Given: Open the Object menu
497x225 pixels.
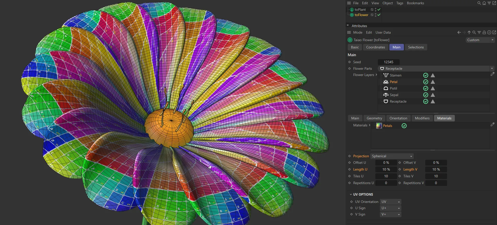Looking at the screenshot, I should coord(388,3).
